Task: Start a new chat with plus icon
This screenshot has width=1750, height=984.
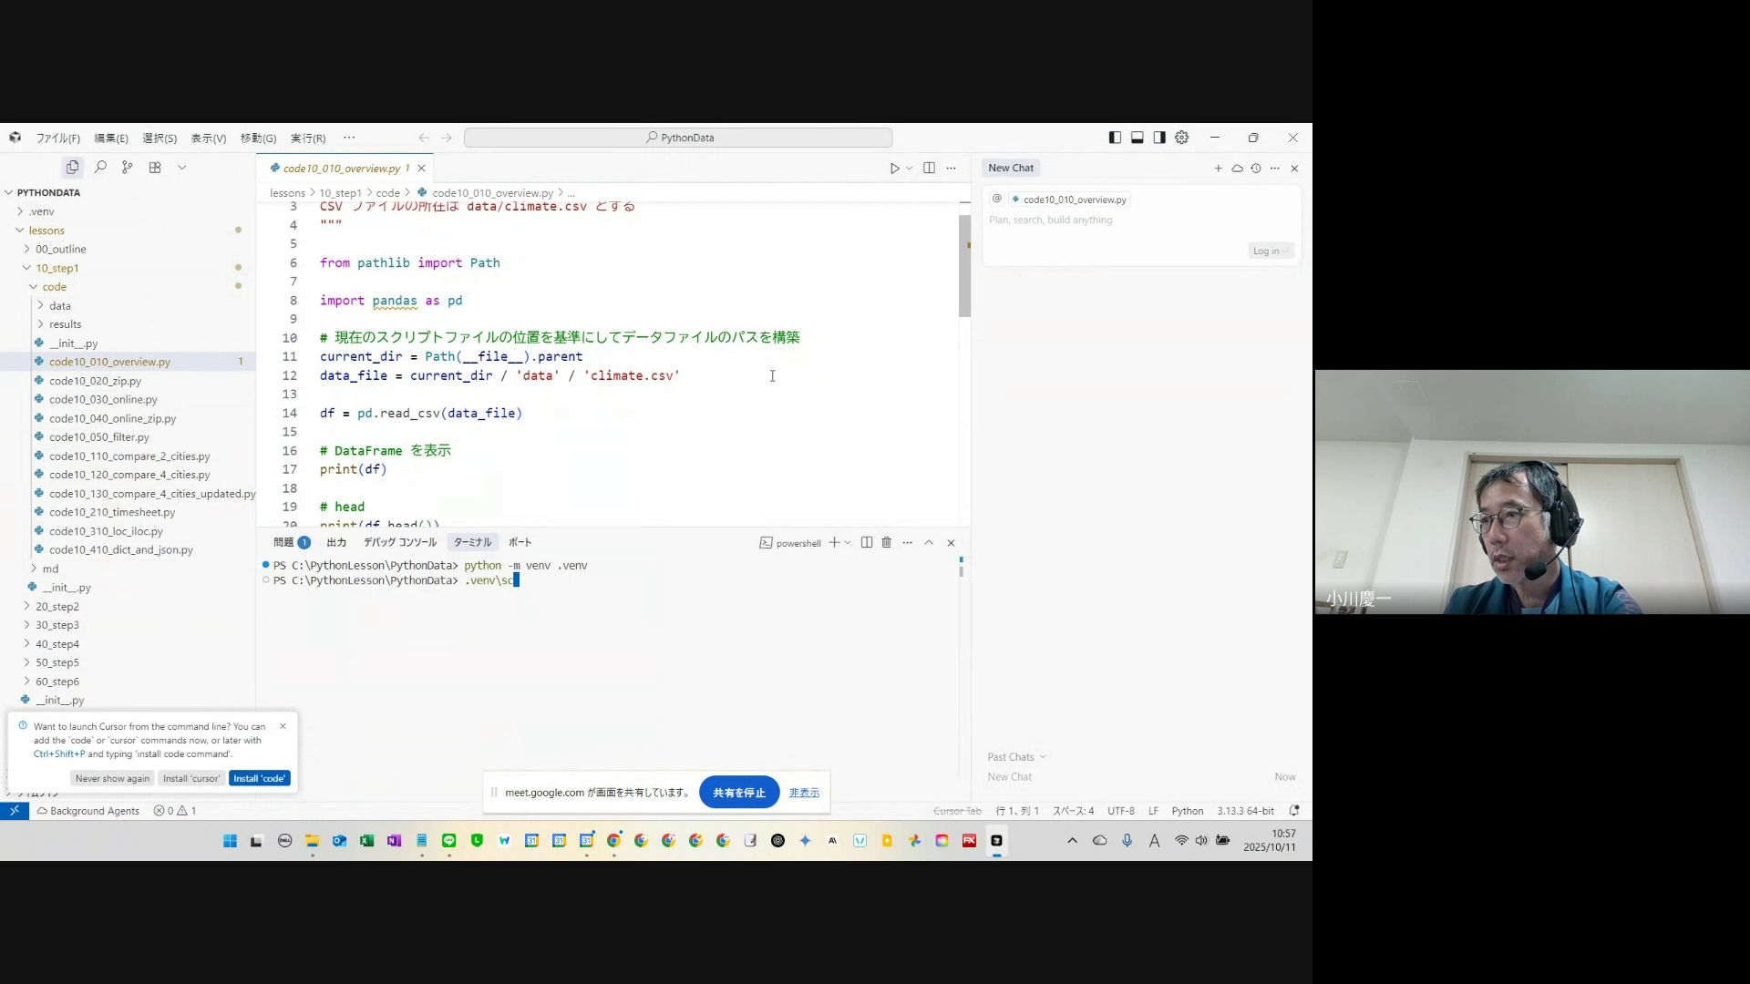Action: 1218,169
